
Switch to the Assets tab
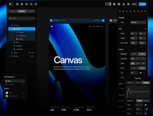pyautogui.click(x=31, y=11)
